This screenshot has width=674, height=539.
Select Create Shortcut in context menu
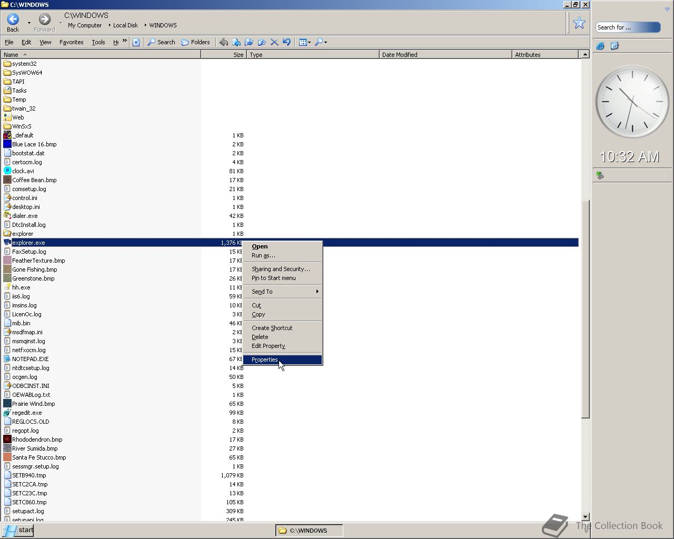click(x=283, y=328)
